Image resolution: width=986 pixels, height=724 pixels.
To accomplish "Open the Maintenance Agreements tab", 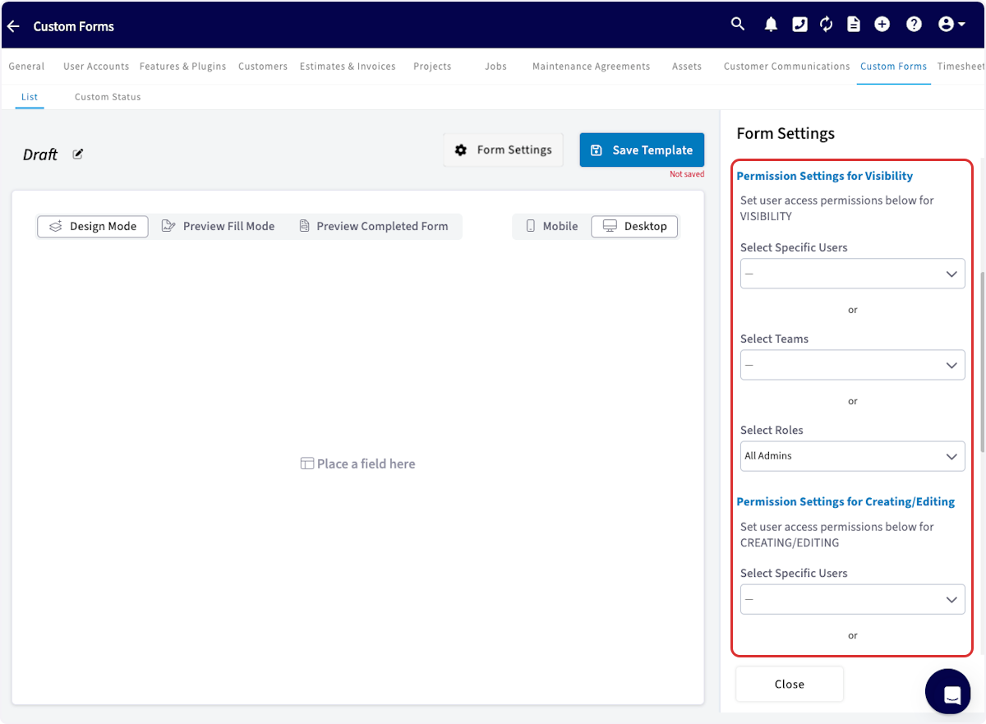I will pyautogui.click(x=591, y=67).
